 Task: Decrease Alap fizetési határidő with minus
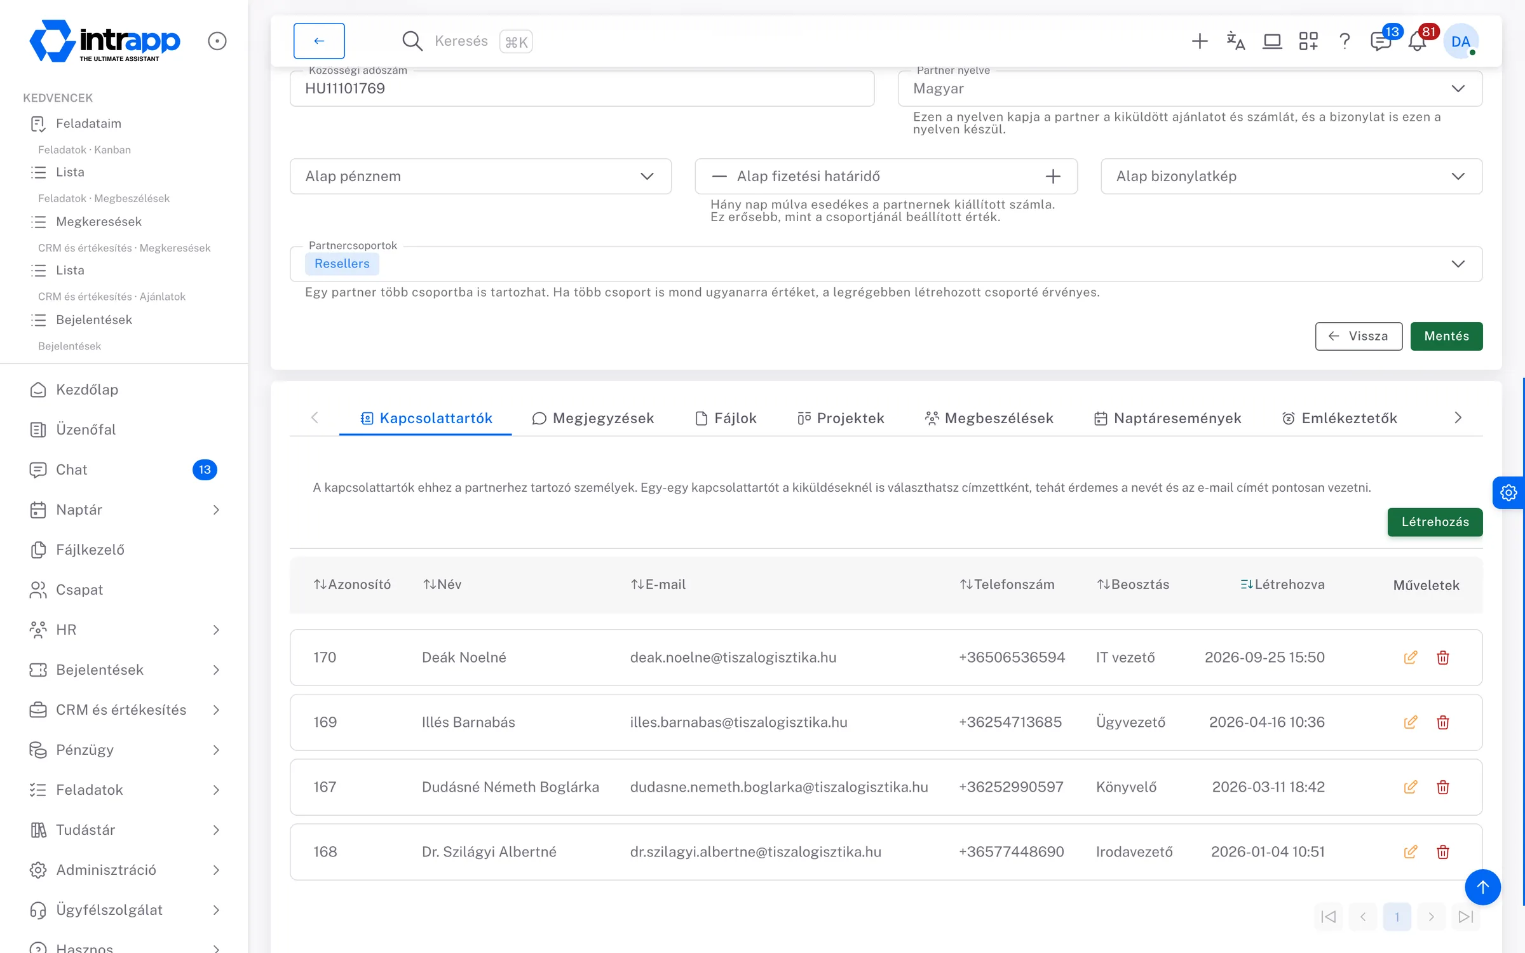(719, 176)
